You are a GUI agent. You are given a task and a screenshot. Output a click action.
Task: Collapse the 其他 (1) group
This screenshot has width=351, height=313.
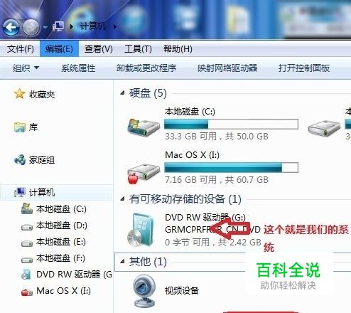(x=122, y=262)
